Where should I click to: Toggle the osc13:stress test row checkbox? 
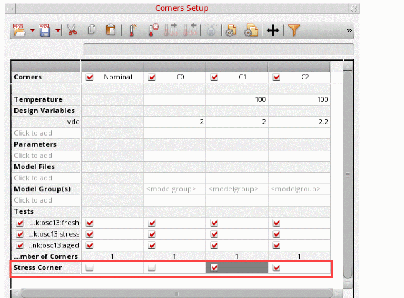point(20,234)
